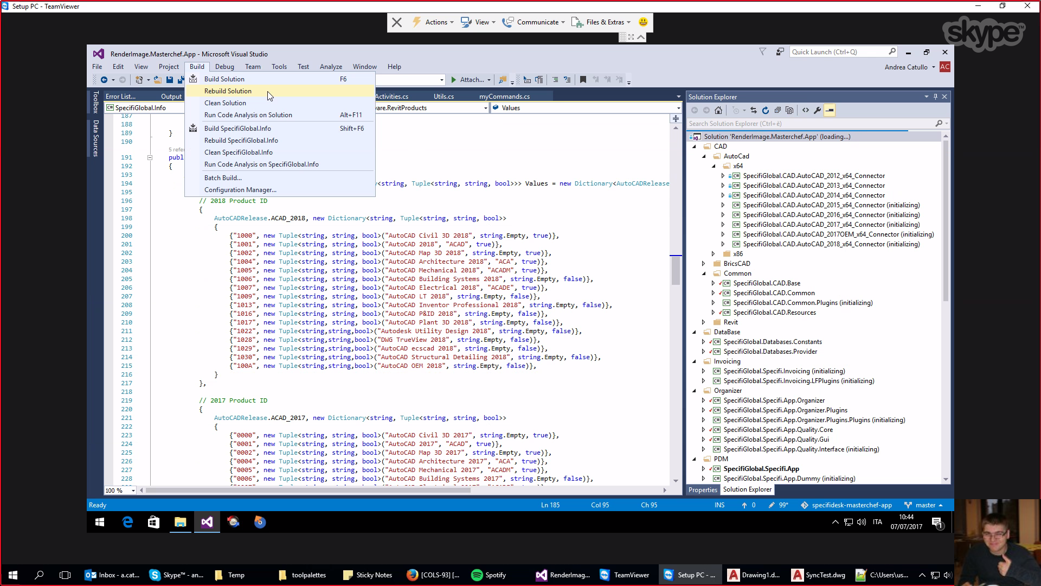Click the Save icon in Visual Studio toolbar
This screenshot has height=586, width=1041.
[170, 80]
